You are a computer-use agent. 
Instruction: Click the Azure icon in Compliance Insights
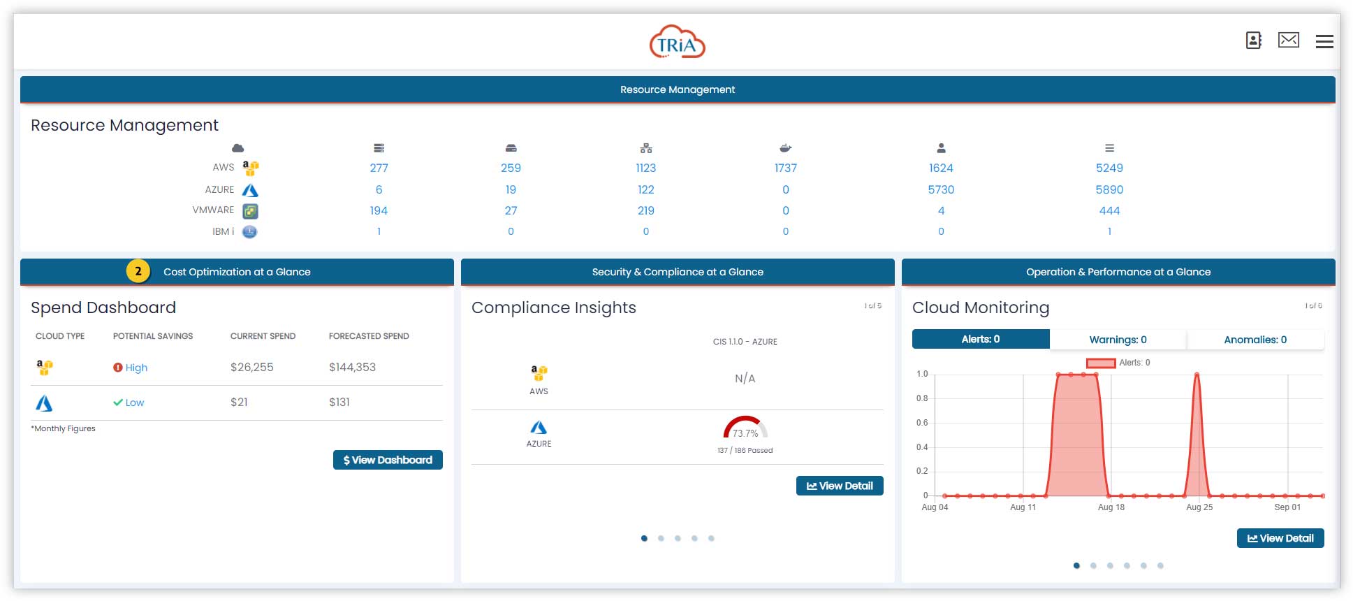(539, 427)
